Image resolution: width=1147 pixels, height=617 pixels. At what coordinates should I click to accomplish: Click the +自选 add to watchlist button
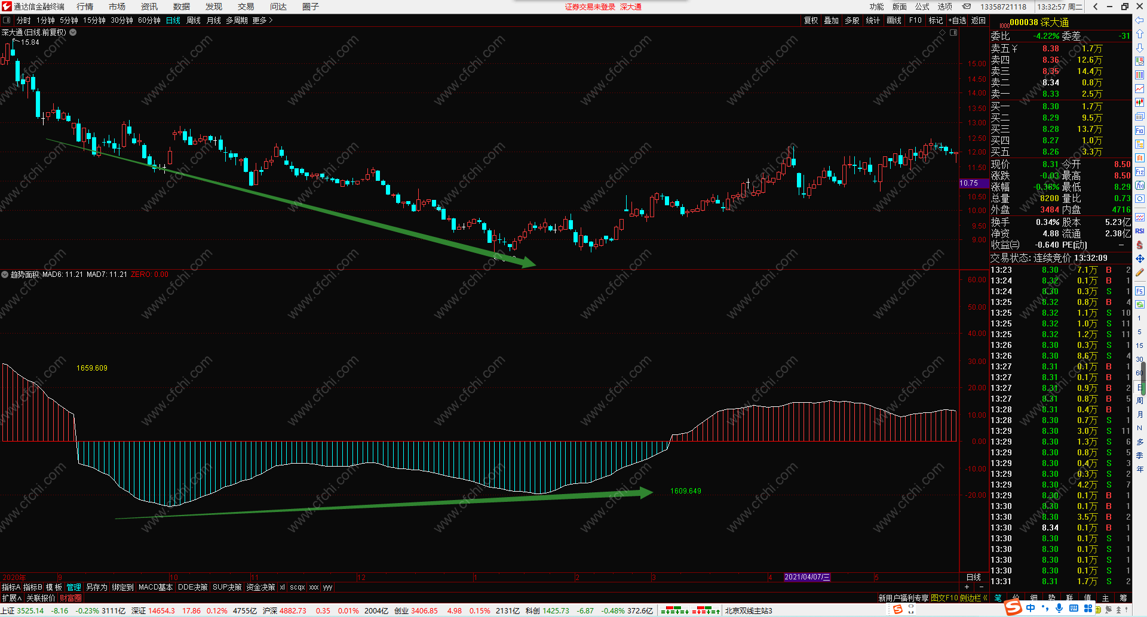point(957,20)
